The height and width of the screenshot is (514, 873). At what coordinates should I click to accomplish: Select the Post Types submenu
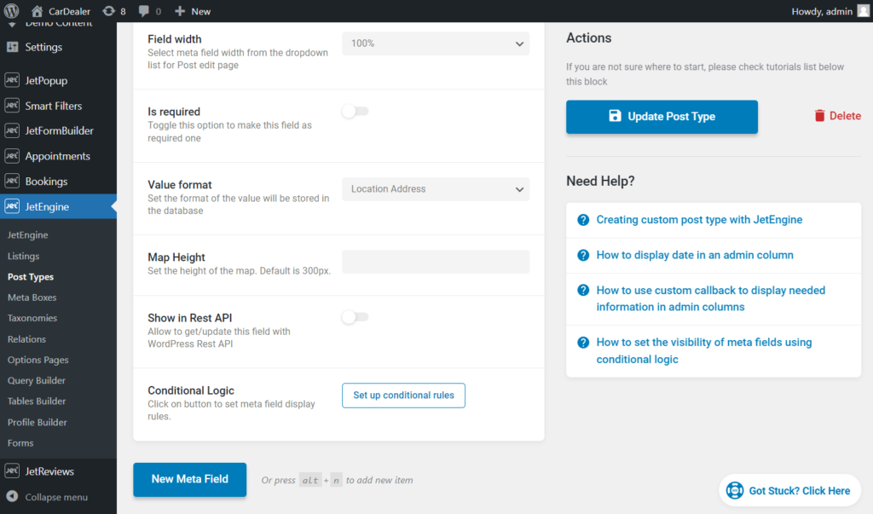tap(31, 277)
